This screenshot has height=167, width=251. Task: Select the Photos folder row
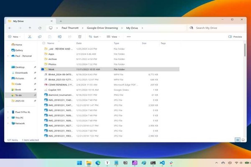point(110,64)
